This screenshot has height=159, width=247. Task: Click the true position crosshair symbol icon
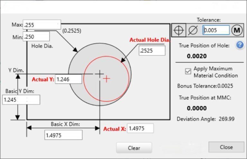pyautogui.click(x=179, y=30)
